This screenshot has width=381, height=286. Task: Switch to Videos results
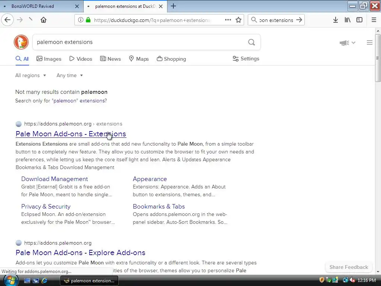pos(81,59)
